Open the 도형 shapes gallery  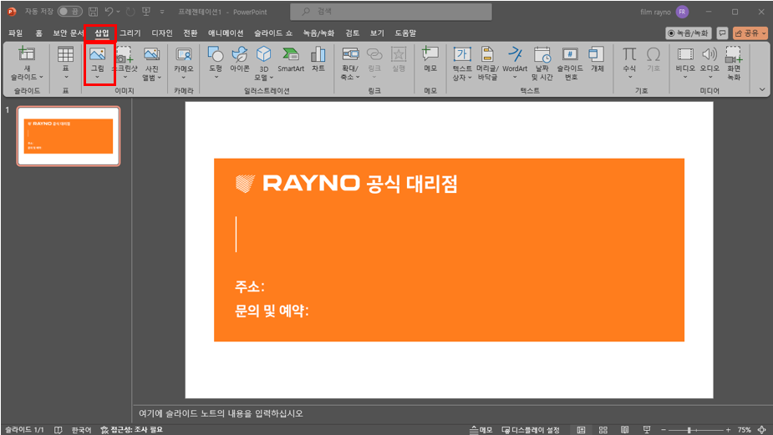216,63
